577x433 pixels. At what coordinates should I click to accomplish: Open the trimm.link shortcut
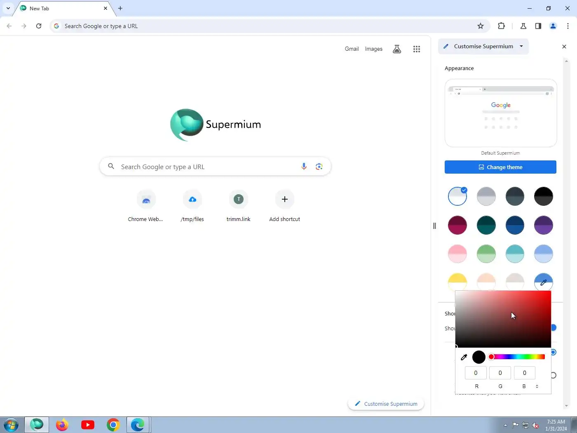pos(239,206)
